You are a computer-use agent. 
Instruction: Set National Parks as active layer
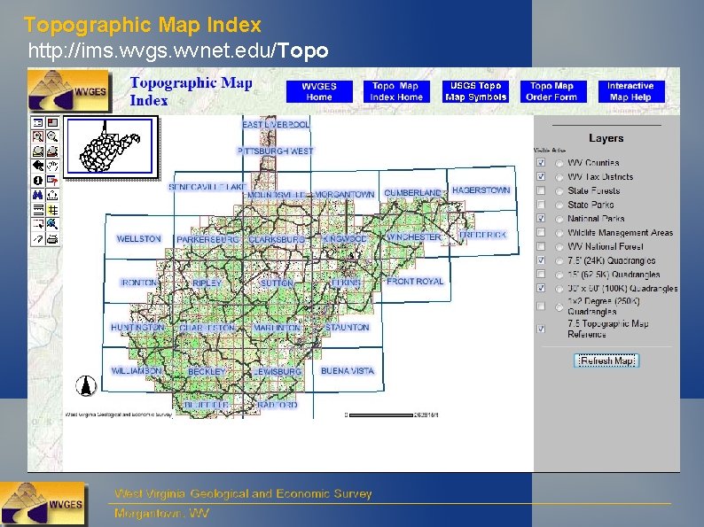(559, 219)
